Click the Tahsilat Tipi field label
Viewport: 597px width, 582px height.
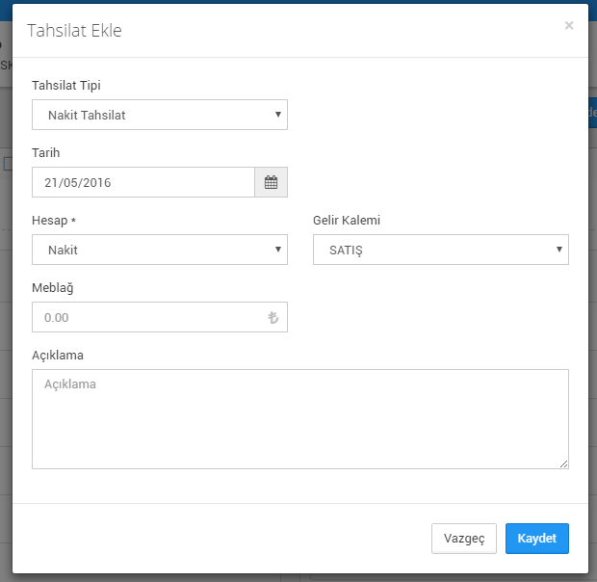pyautogui.click(x=66, y=86)
